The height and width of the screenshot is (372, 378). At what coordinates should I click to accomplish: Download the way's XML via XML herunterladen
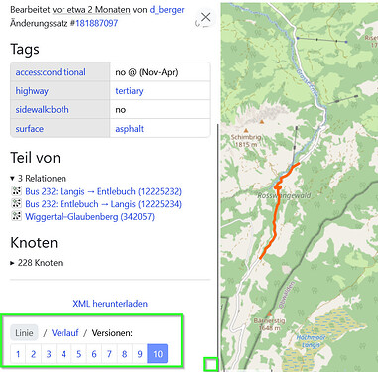click(110, 304)
